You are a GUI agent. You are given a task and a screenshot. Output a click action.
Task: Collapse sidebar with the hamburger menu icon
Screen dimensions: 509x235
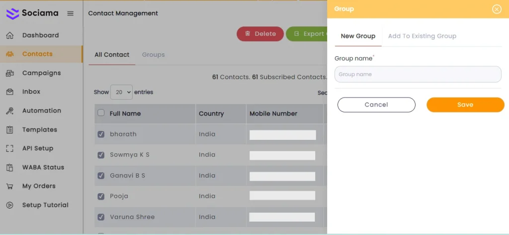70,13
